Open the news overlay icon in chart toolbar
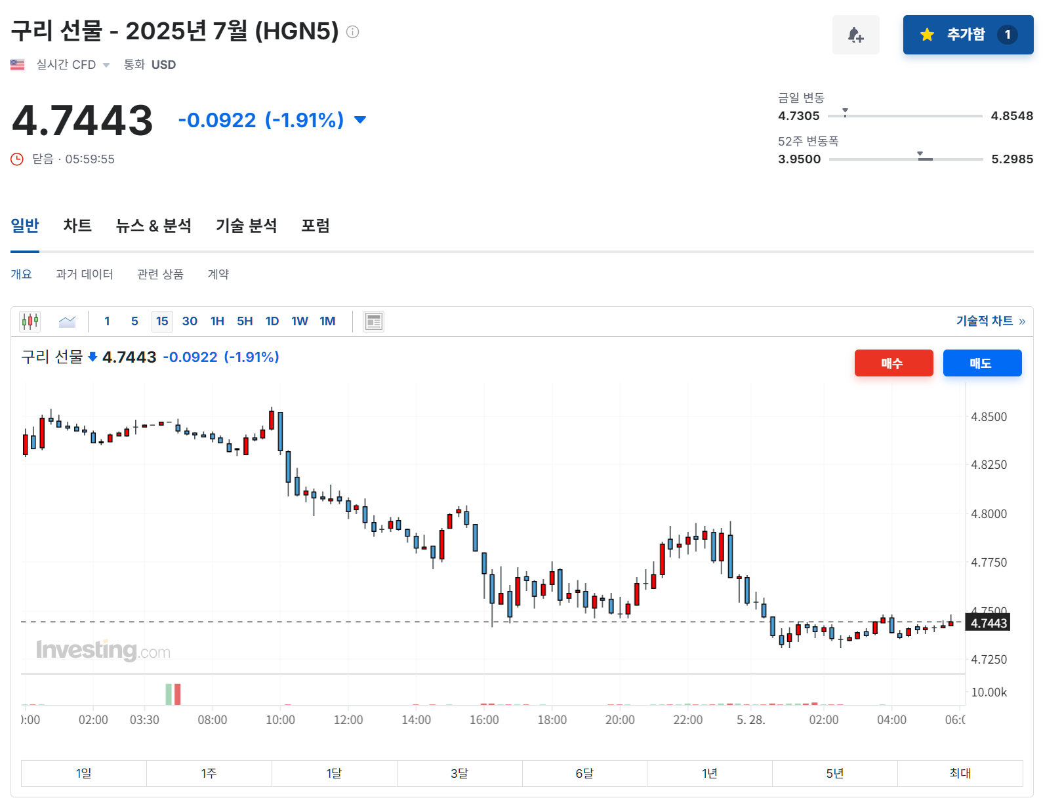This screenshot has width=1062, height=804. click(x=373, y=321)
